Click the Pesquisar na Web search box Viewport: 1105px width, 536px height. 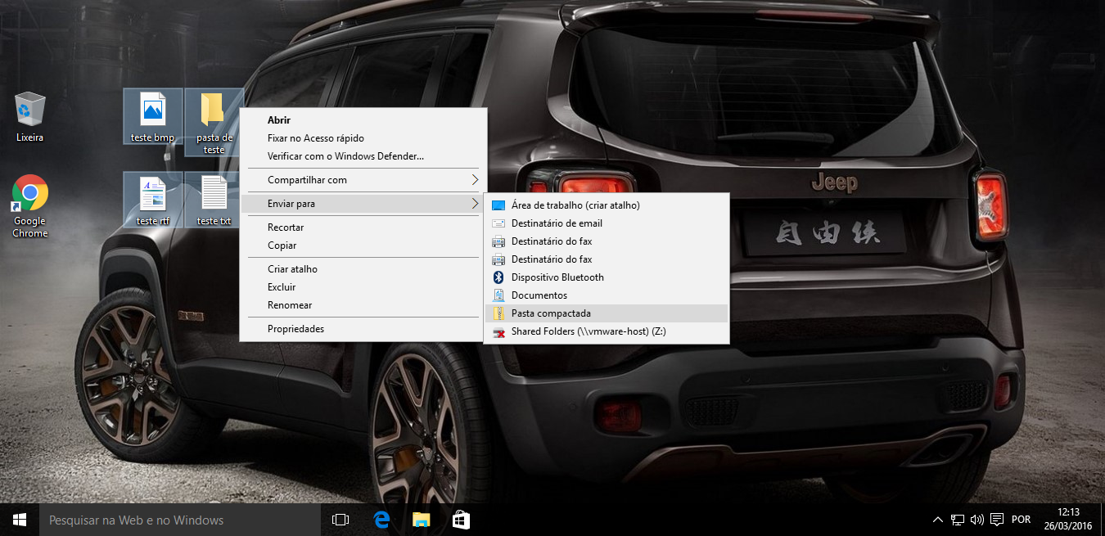click(180, 520)
